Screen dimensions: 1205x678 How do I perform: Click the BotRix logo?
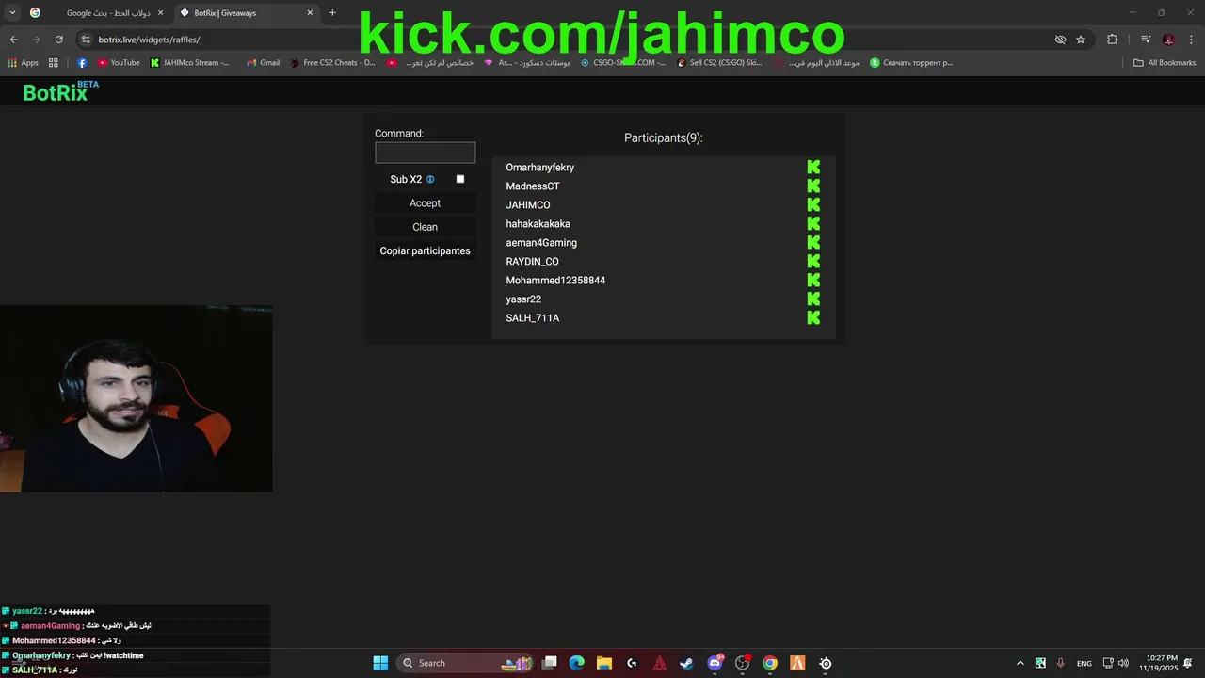click(60, 91)
